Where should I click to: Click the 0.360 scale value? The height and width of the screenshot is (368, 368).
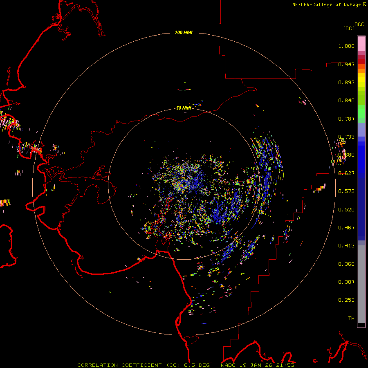tap(346, 264)
